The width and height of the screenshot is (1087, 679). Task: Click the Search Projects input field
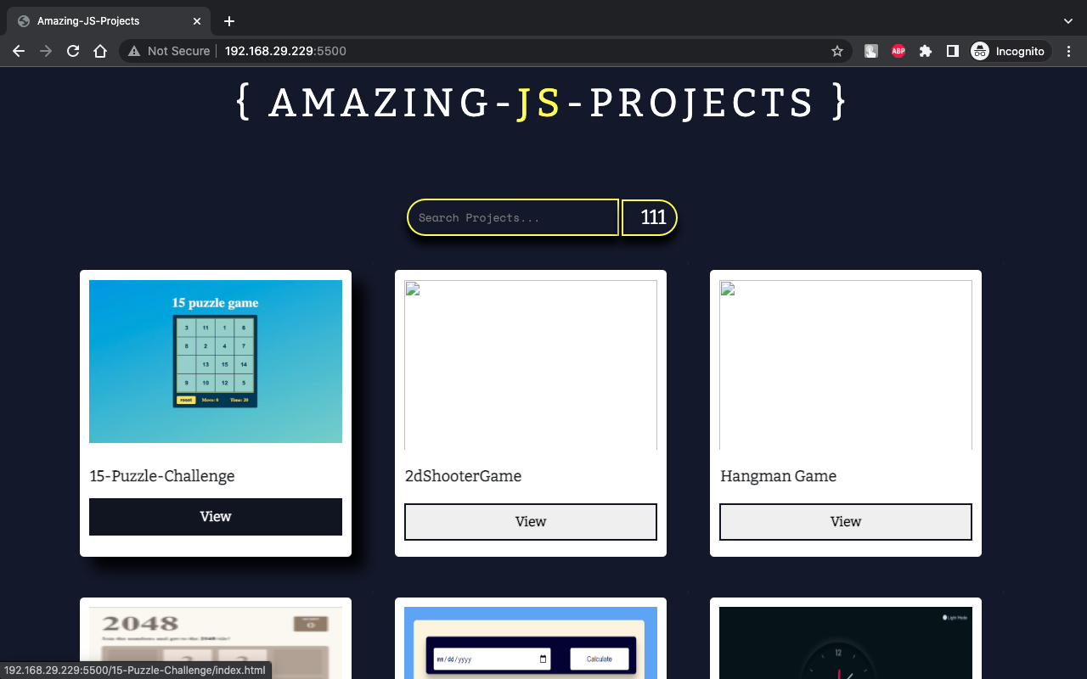click(x=512, y=217)
